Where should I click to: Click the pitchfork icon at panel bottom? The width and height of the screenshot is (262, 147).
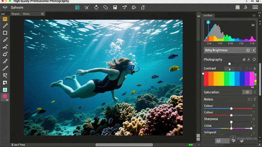coord(242,141)
